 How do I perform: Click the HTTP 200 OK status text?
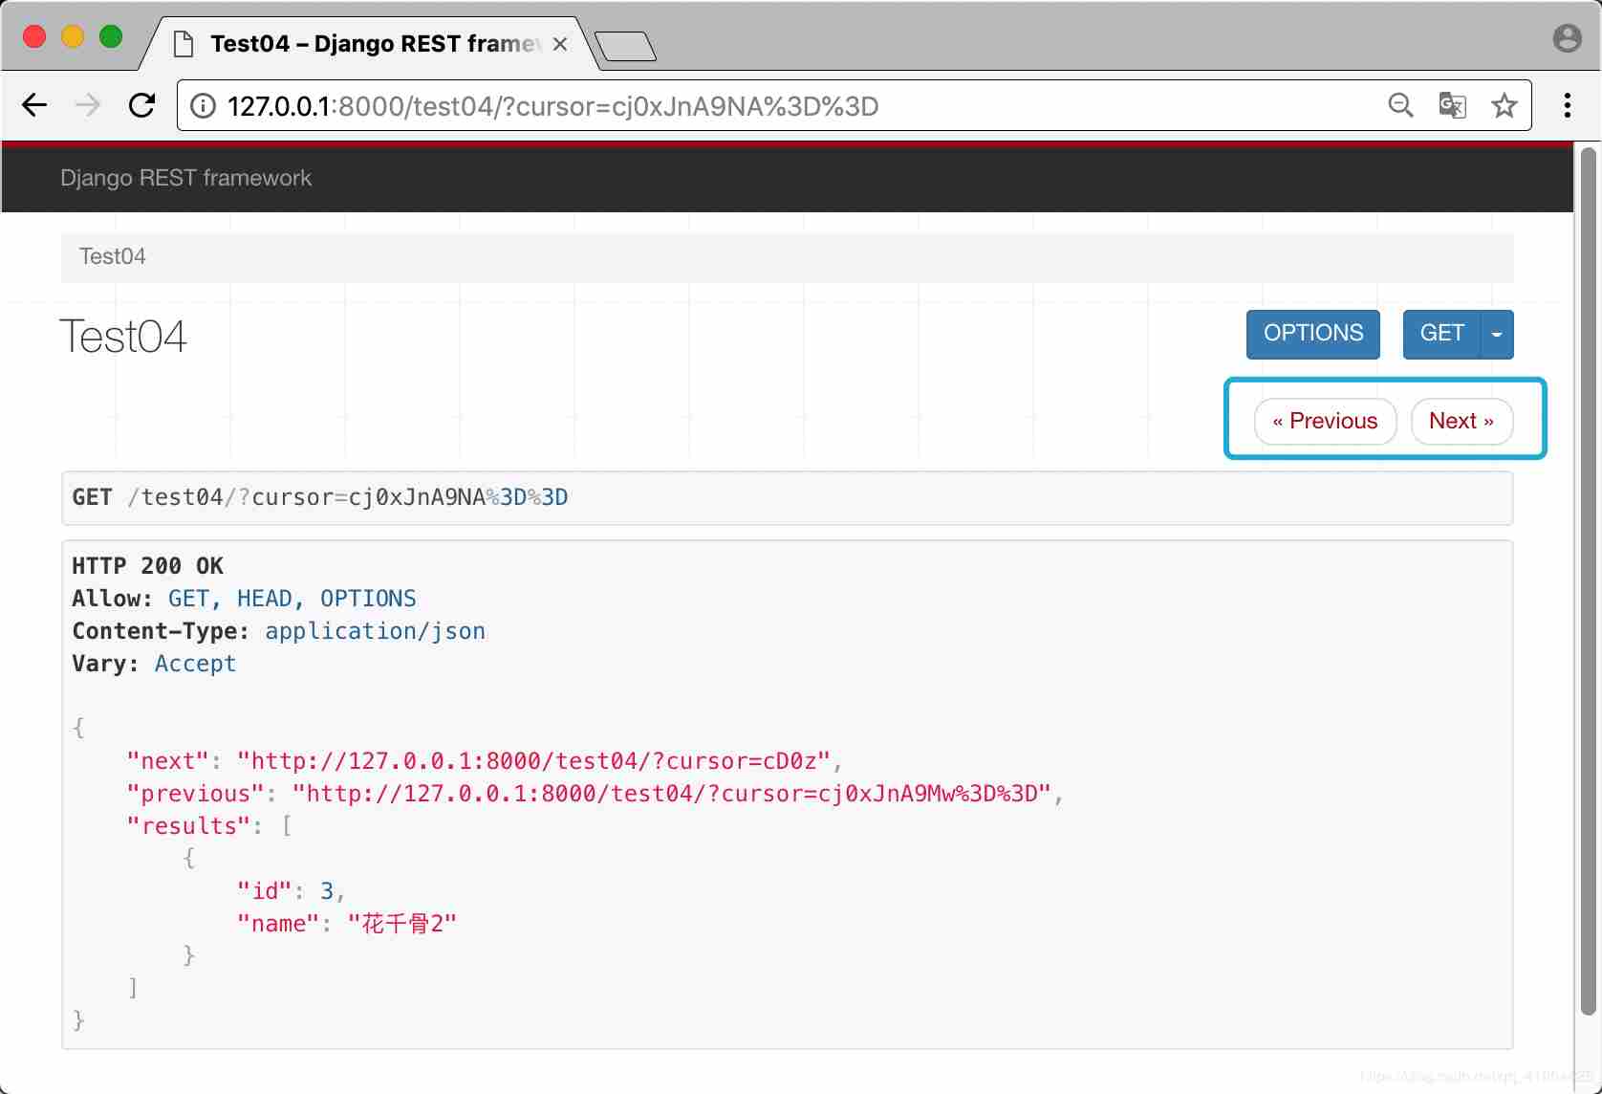point(147,566)
